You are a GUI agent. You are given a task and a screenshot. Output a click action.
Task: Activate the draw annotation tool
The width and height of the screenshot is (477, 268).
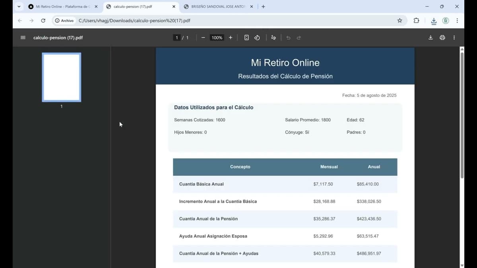coord(273,37)
